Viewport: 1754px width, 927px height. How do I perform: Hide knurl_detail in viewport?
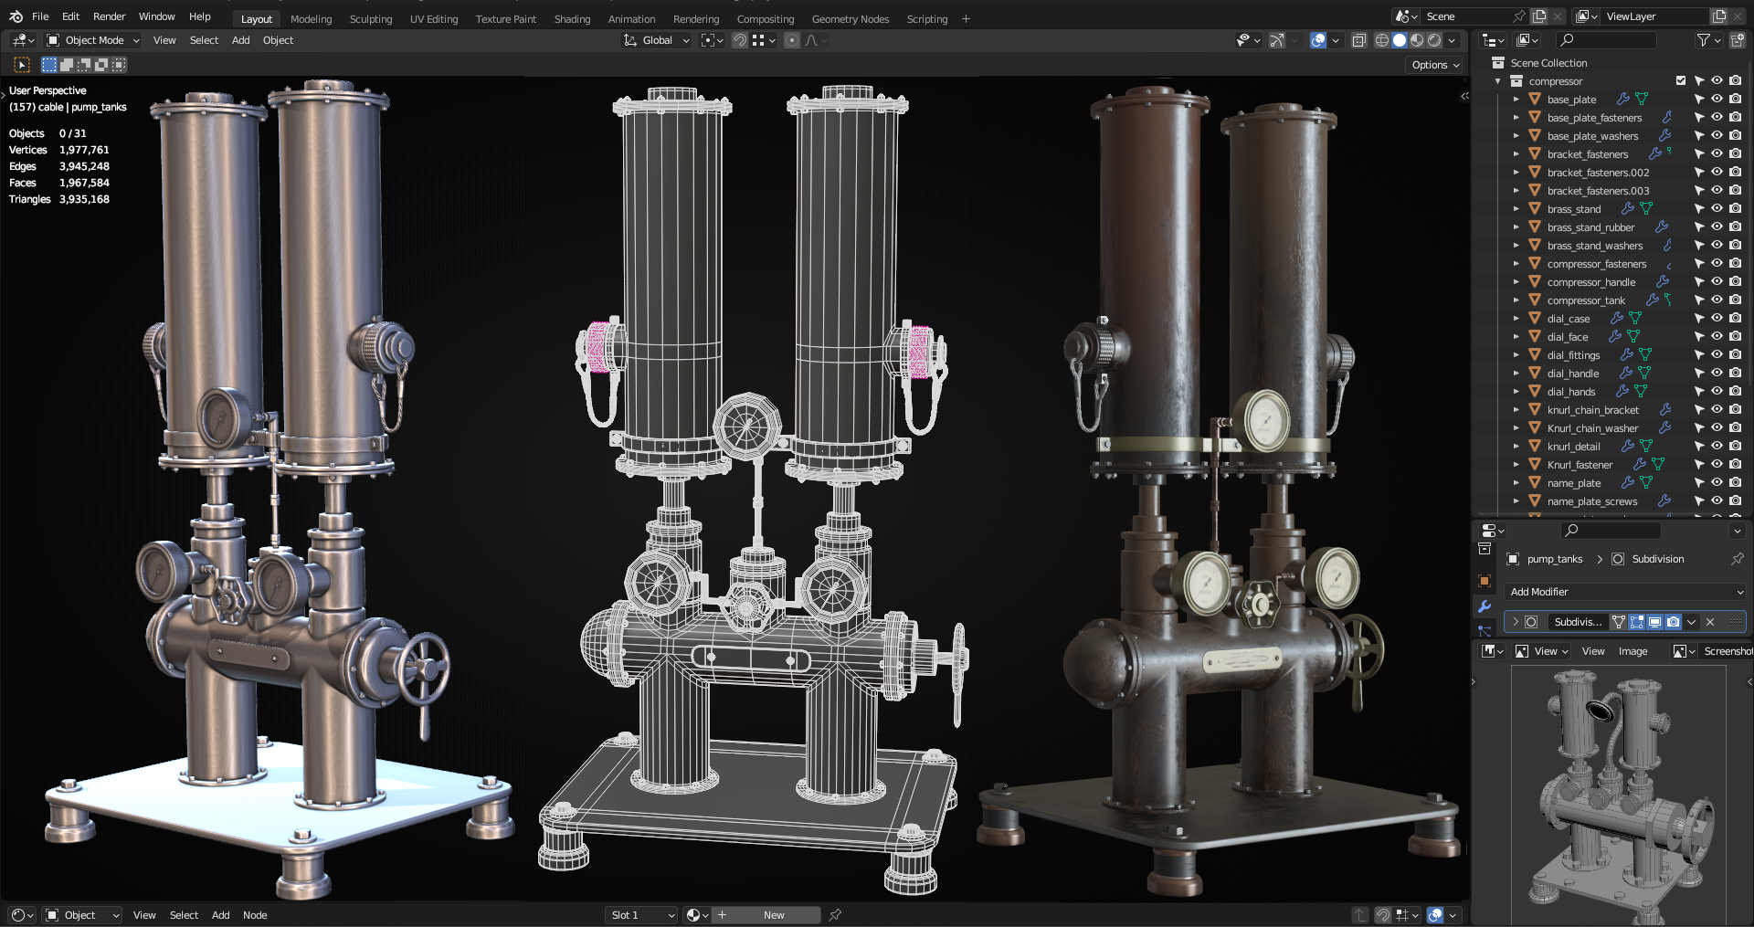1717,447
